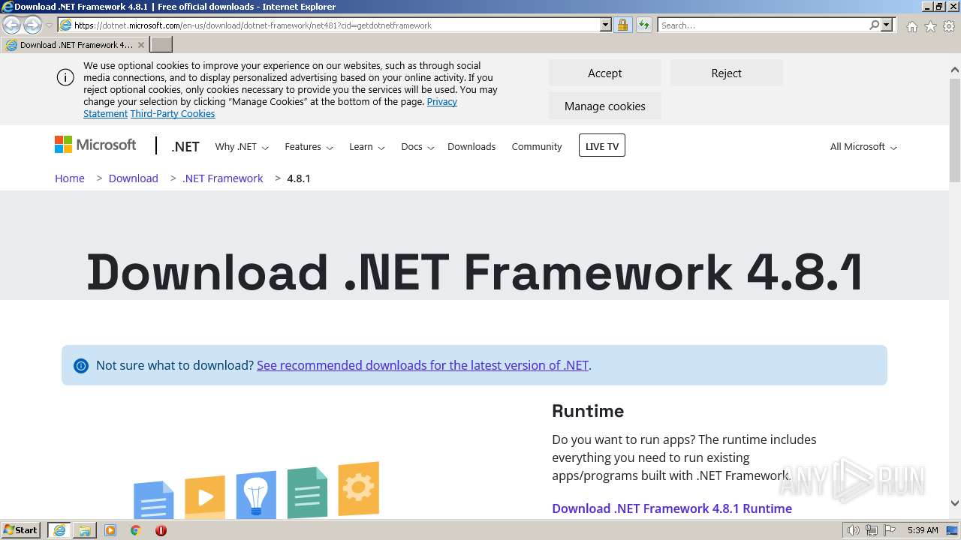Click the LIVE TV button
This screenshot has width=961, height=540.
[602, 146]
